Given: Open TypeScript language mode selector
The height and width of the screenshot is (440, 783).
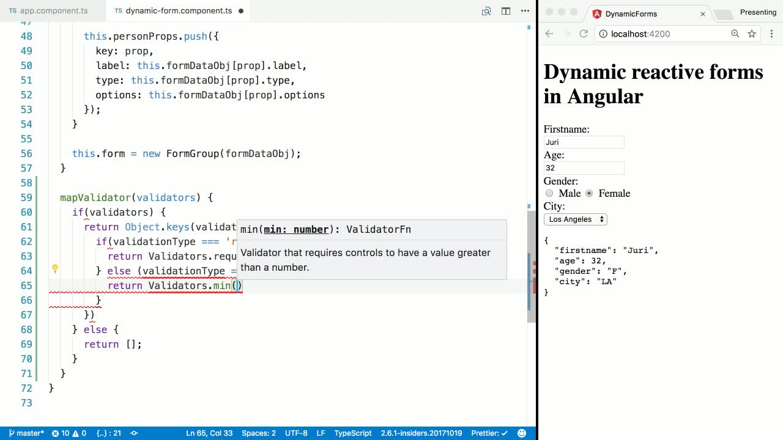Looking at the screenshot, I should (352, 433).
